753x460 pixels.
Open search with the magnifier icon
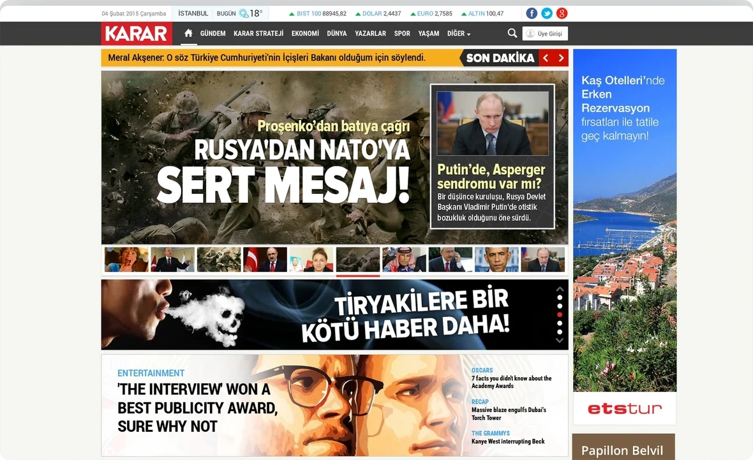point(512,33)
